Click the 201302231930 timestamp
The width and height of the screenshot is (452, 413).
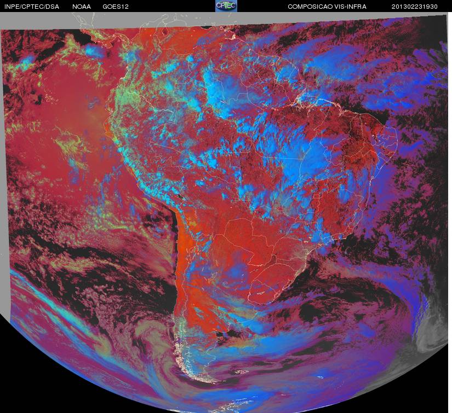[x=415, y=7]
